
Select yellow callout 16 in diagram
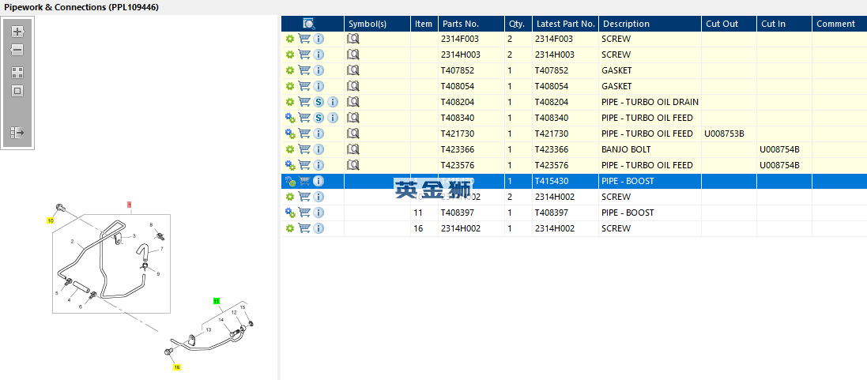pyautogui.click(x=177, y=367)
